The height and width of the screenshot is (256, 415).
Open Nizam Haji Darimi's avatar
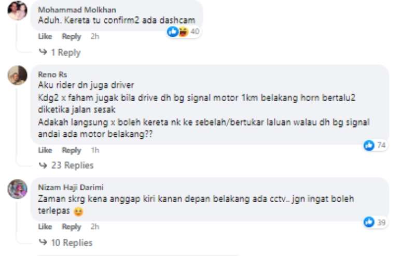17,189
